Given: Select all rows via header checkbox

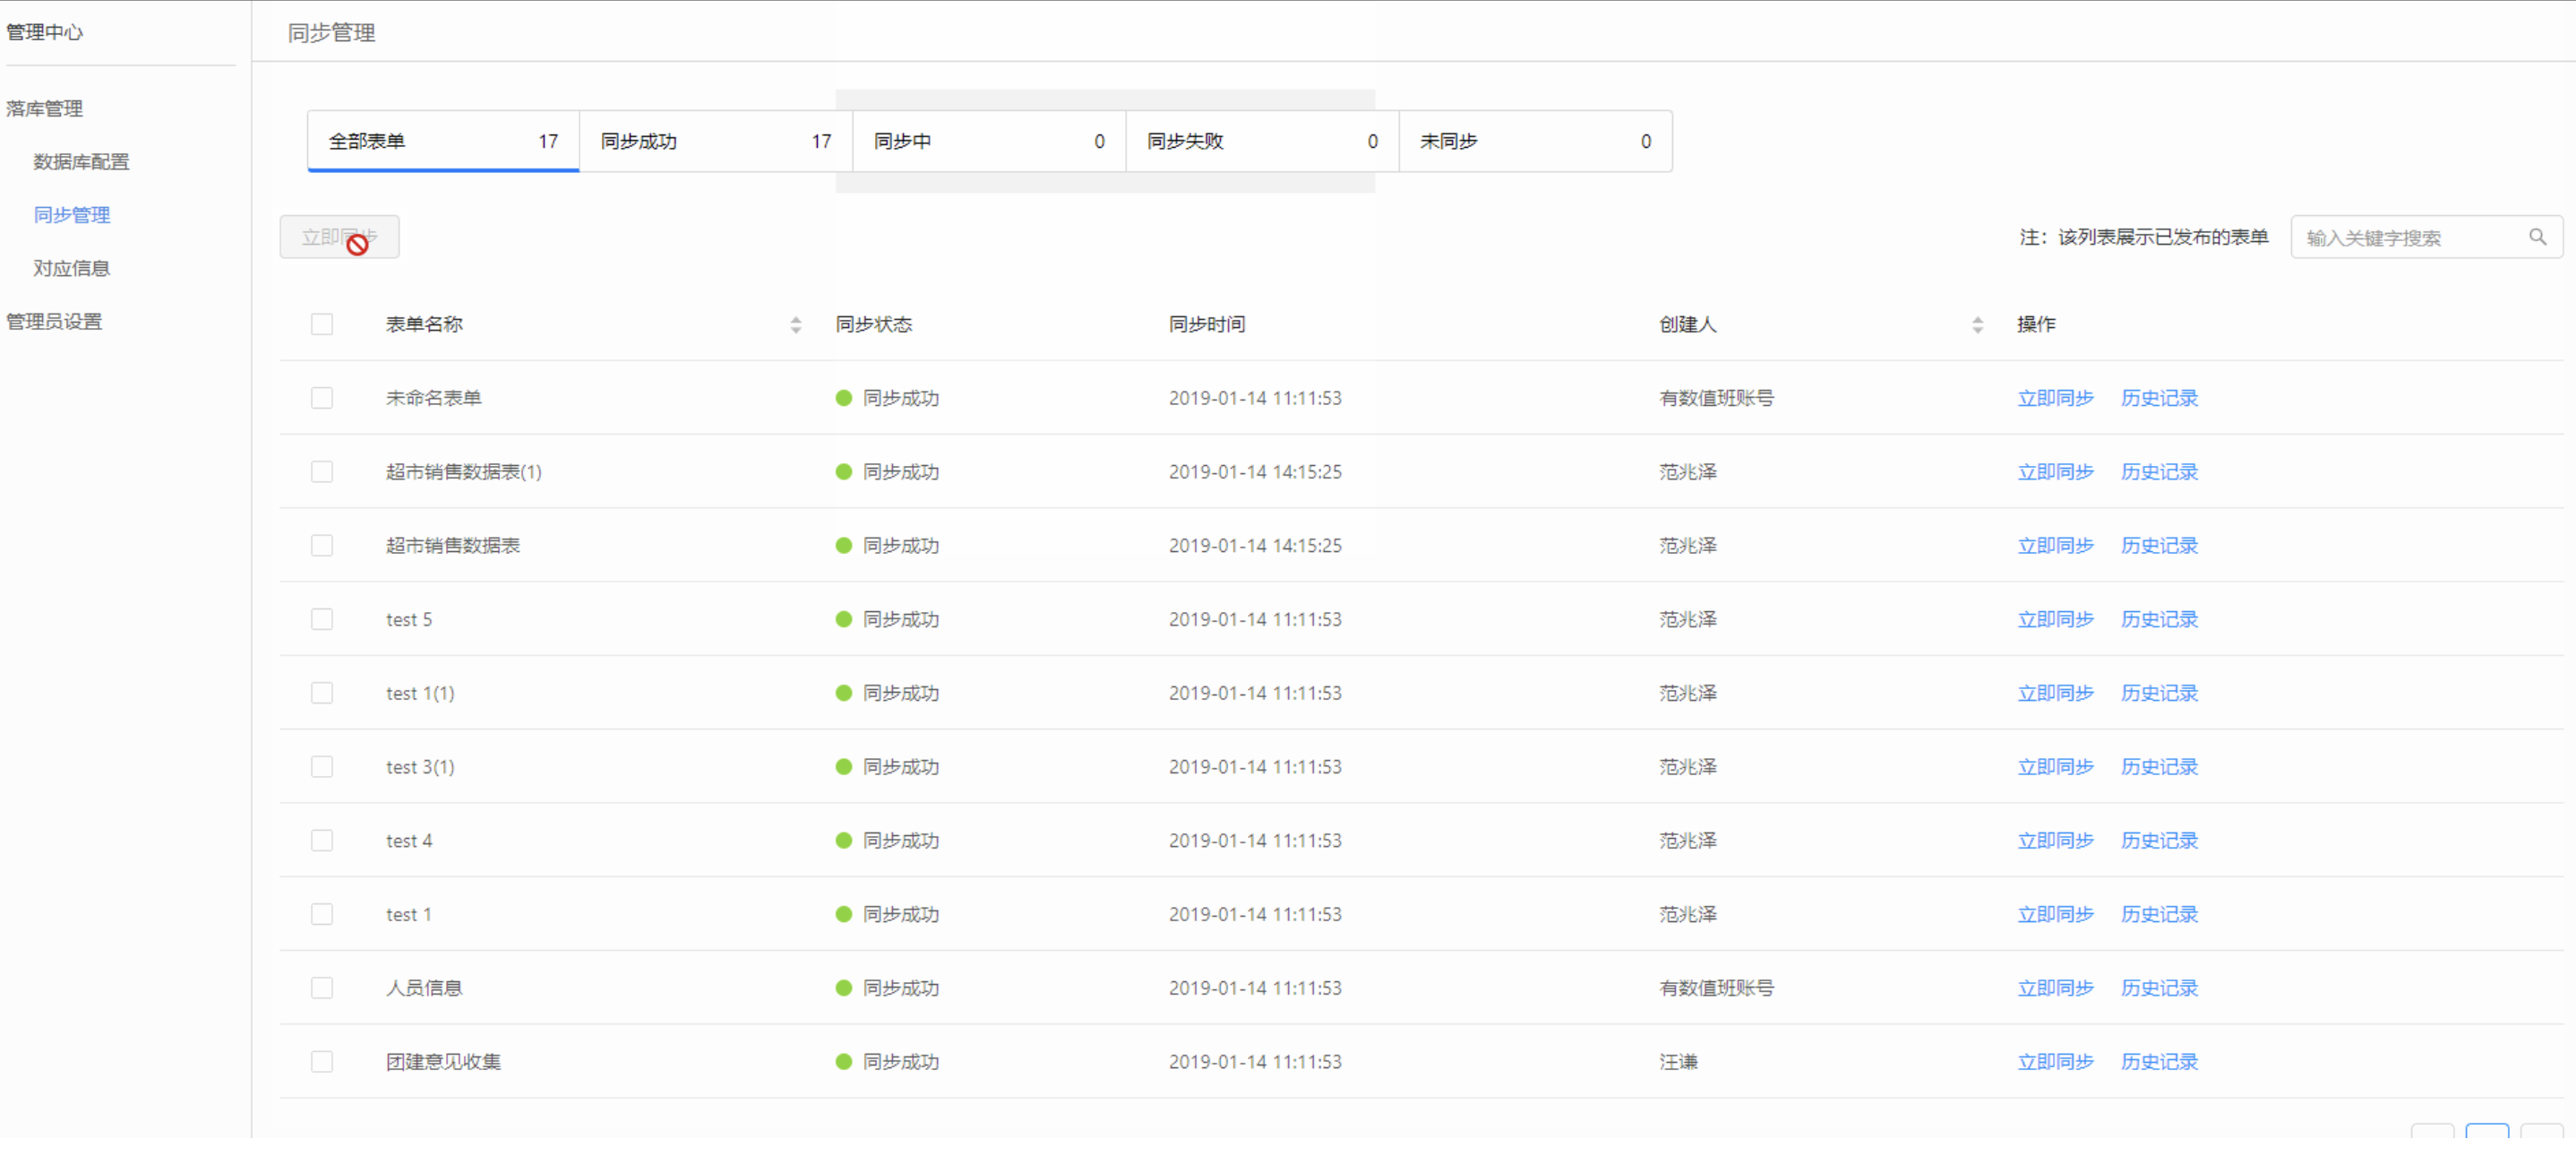Looking at the screenshot, I should [321, 324].
